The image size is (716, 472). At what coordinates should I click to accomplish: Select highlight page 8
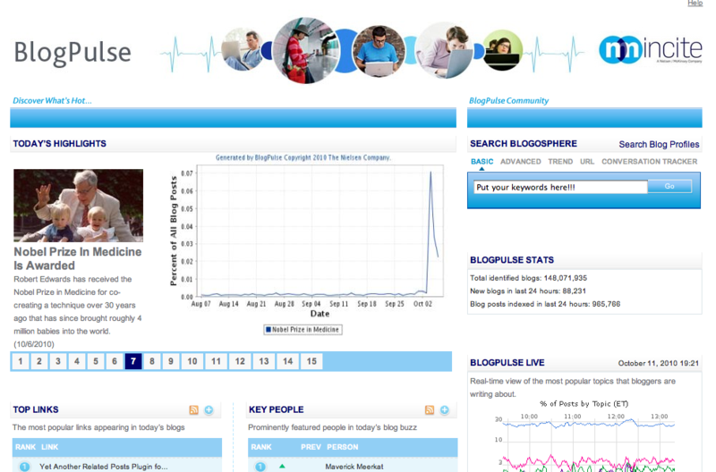[152, 361]
